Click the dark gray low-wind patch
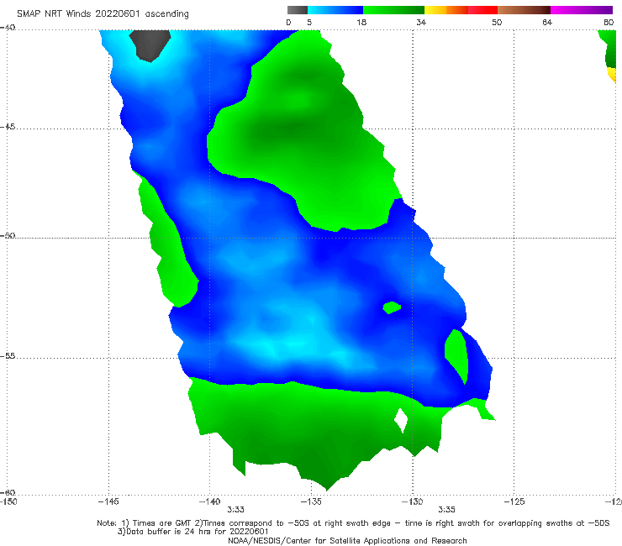 [150, 45]
